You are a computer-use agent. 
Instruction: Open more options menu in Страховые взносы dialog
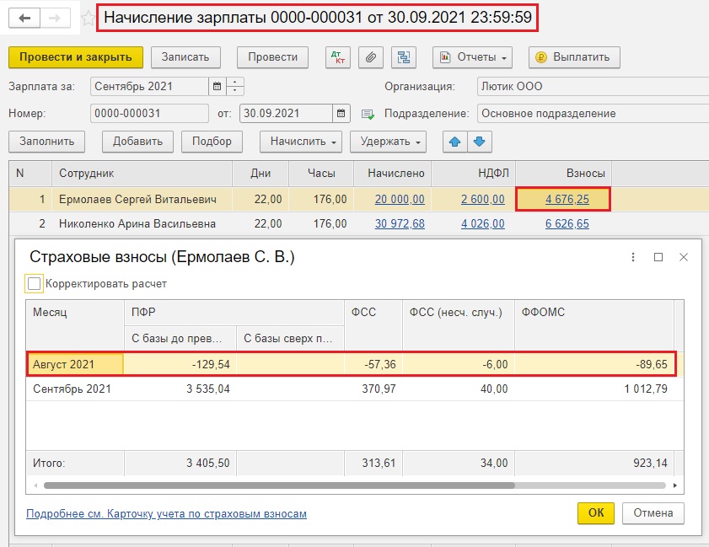click(x=633, y=257)
